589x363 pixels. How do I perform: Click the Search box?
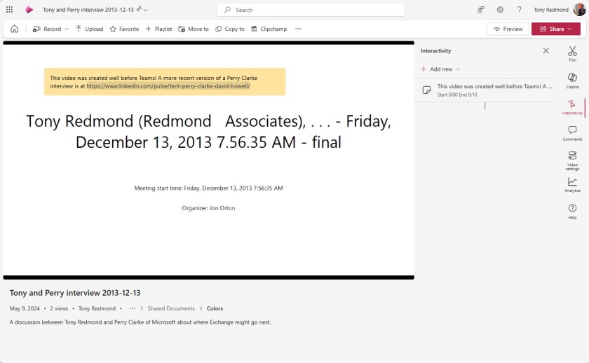pyautogui.click(x=311, y=10)
